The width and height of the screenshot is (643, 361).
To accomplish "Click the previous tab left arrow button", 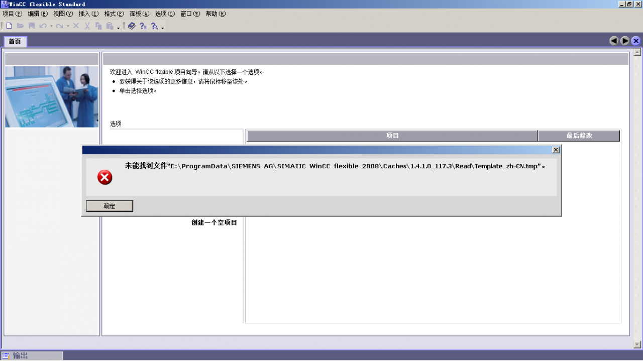I will [614, 41].
